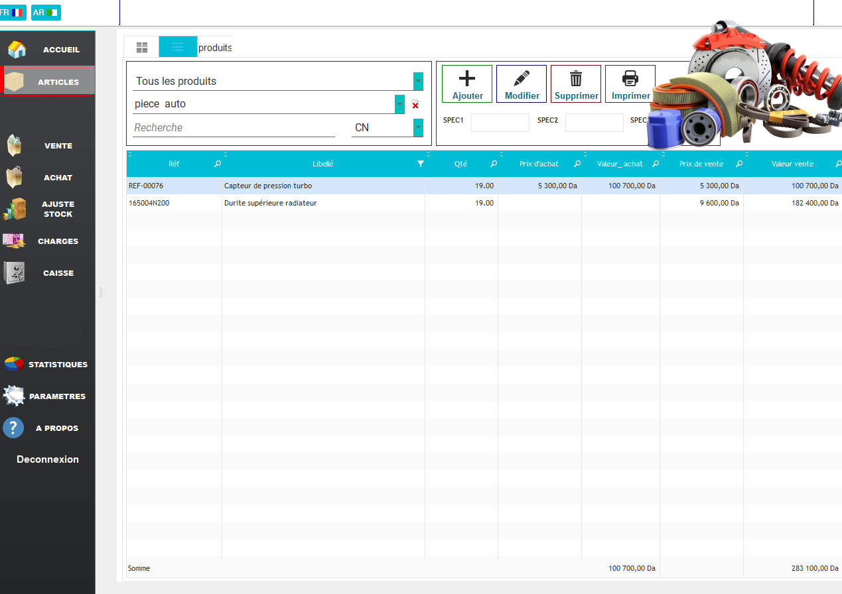842x594 pixels.
Task: Switch to list view icon
Action: point(178,47)
